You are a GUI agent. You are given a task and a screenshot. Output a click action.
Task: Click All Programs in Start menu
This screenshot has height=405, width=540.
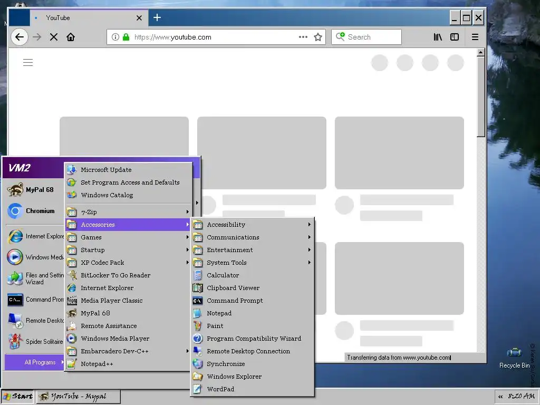coord(35,362)
